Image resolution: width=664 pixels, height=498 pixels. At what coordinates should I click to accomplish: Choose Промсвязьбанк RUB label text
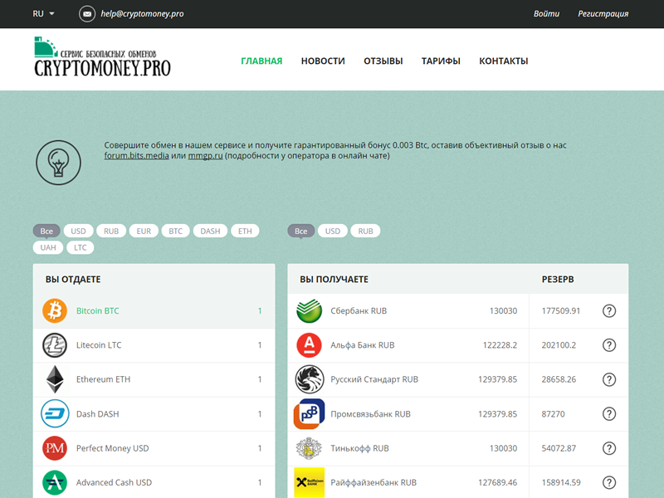[x=370, y=413]
